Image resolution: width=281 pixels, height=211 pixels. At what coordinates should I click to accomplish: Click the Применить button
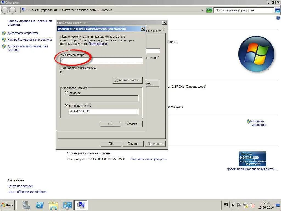(x=155, y=143)
